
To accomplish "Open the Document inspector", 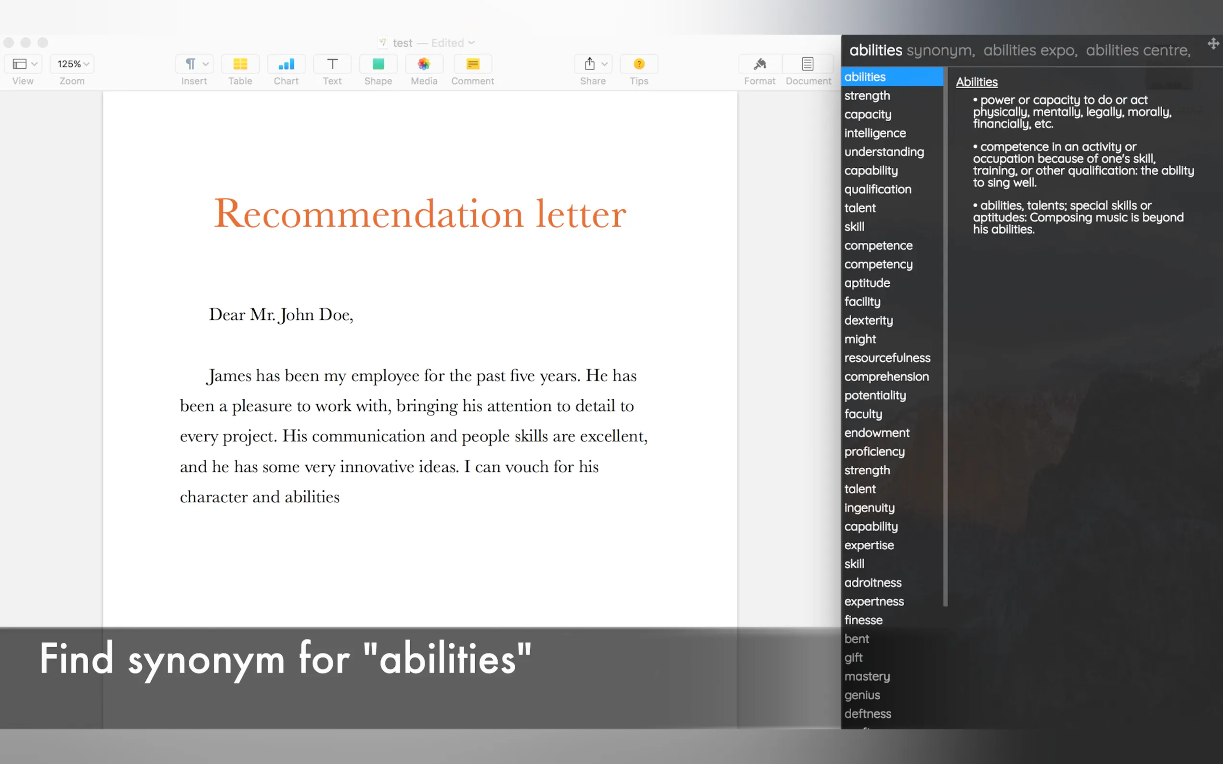I will point(807,64).
